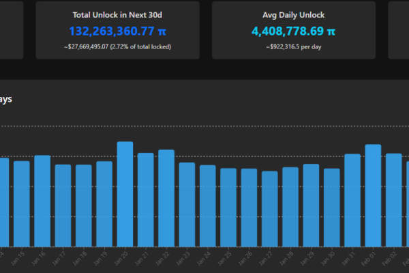Select the Total Unlock in Next 30d heading
Screen dimensions: 409x273
(118, 14)
